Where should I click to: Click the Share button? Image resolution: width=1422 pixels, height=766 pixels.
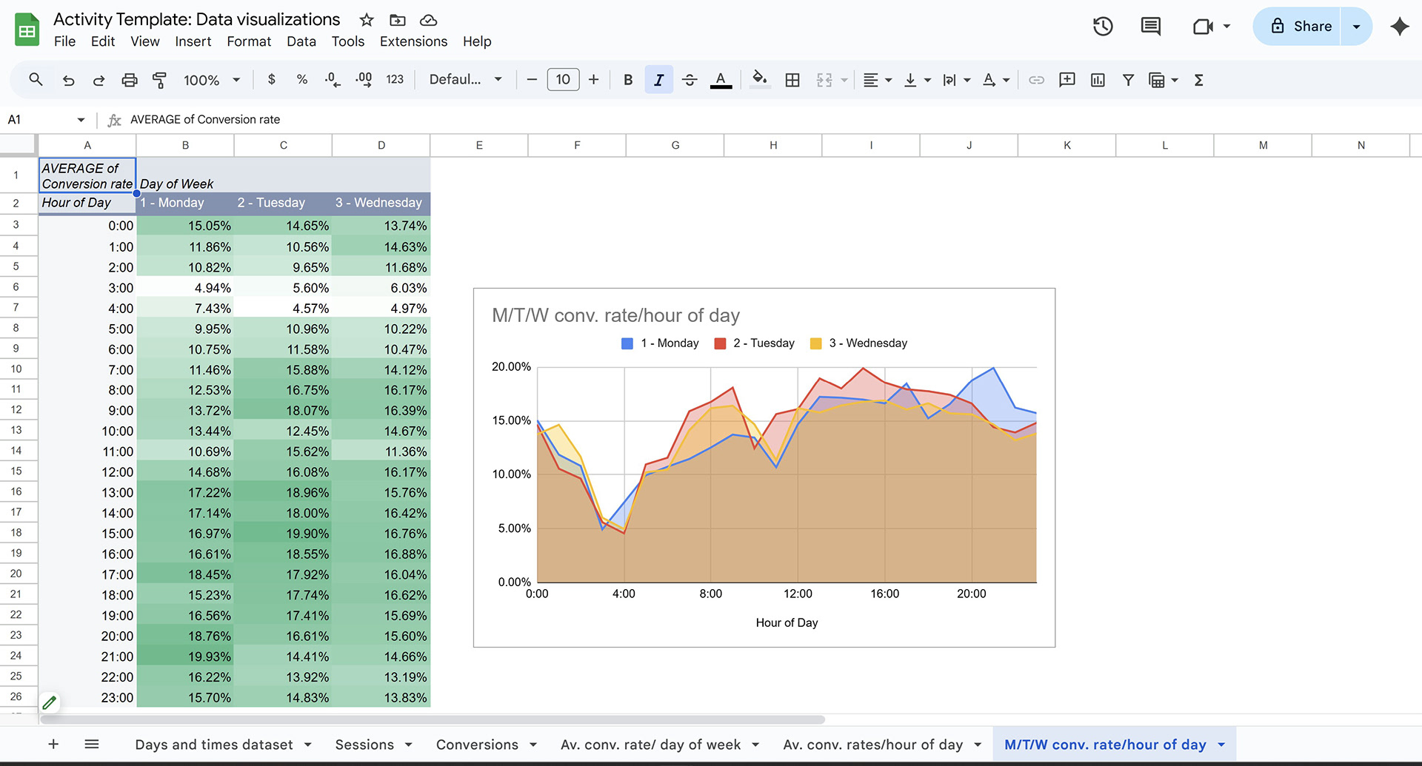coord(1302,27)
